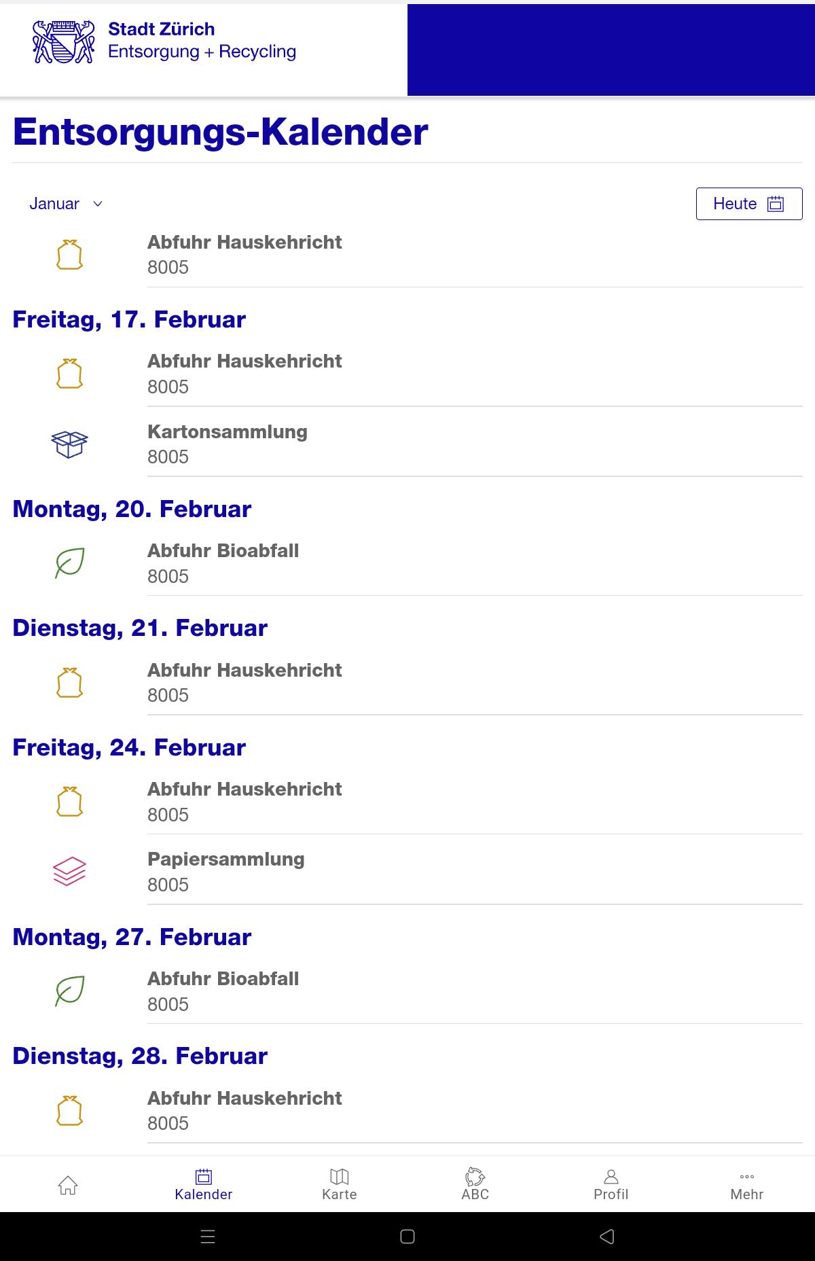
Task: Open Abfuhr Hauskehricht entry on 28. Februar
Action: pyautogui.click(x=407, y=1111)
